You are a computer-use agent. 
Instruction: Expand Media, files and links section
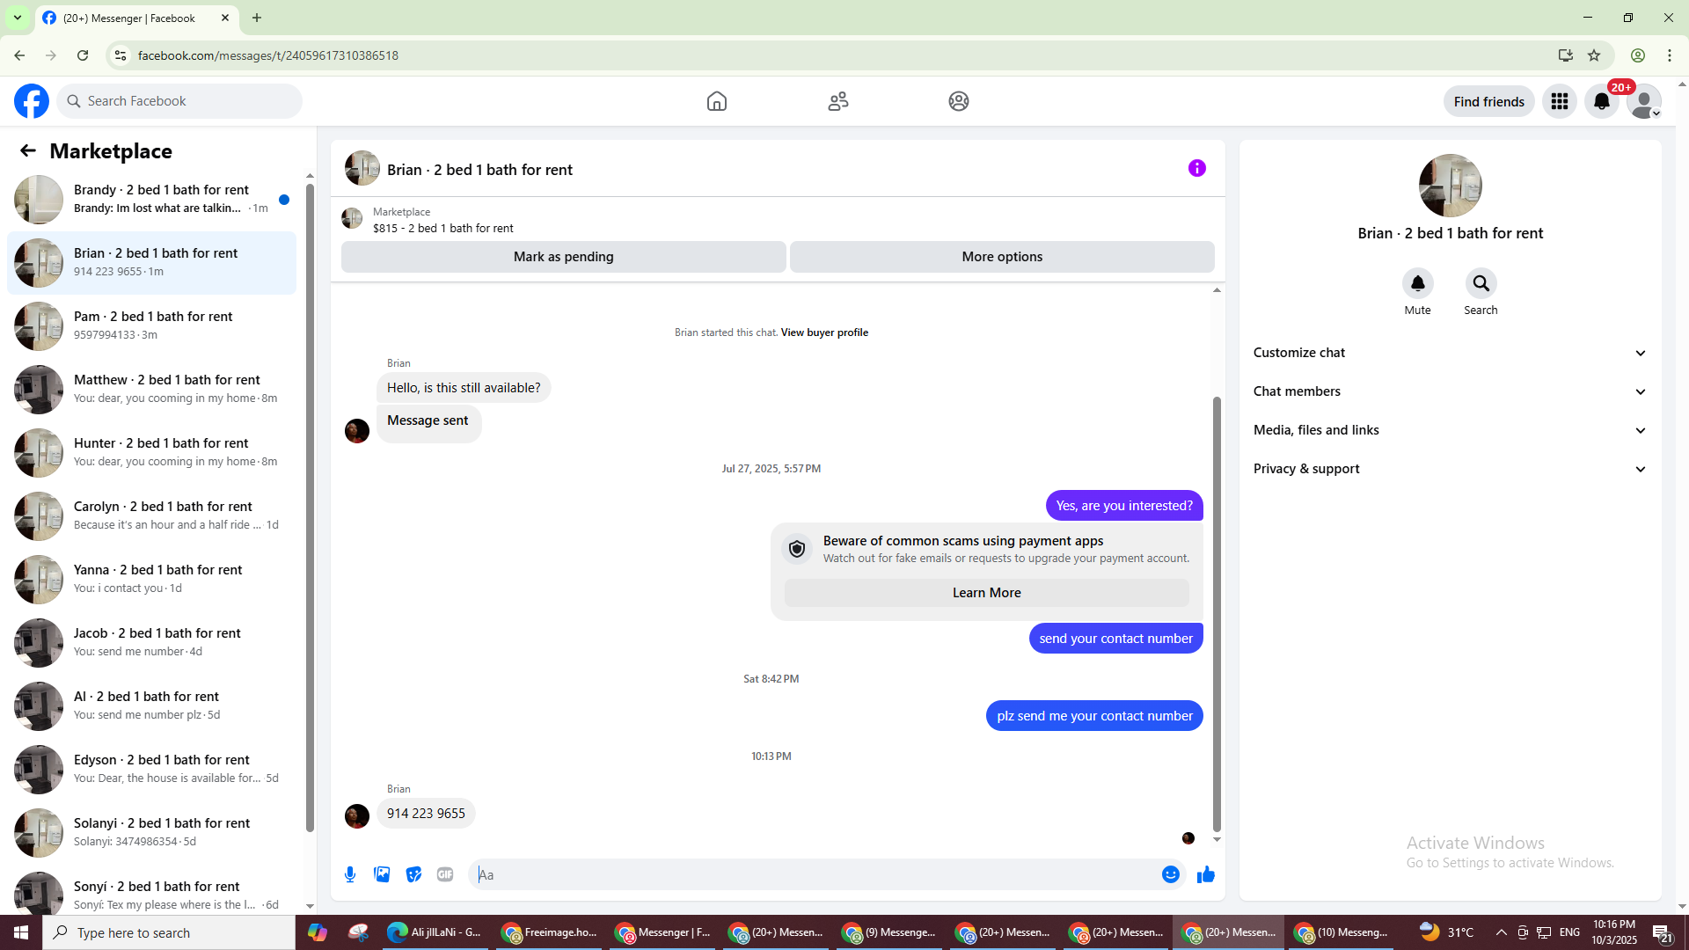(1451, 430)
